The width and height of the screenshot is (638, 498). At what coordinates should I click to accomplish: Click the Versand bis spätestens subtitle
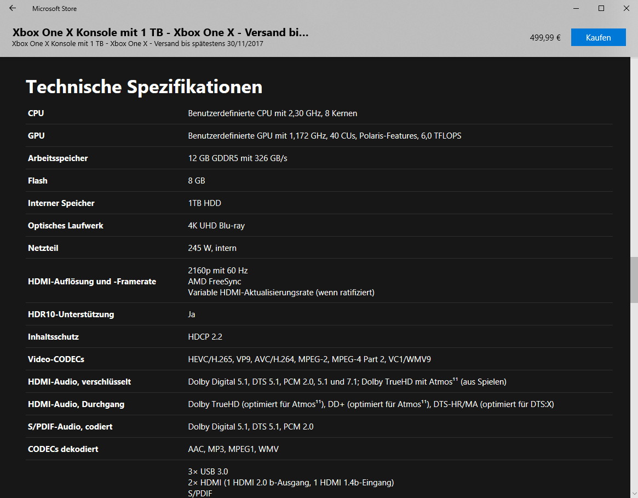pyautogui.click(x=137, y=44)
